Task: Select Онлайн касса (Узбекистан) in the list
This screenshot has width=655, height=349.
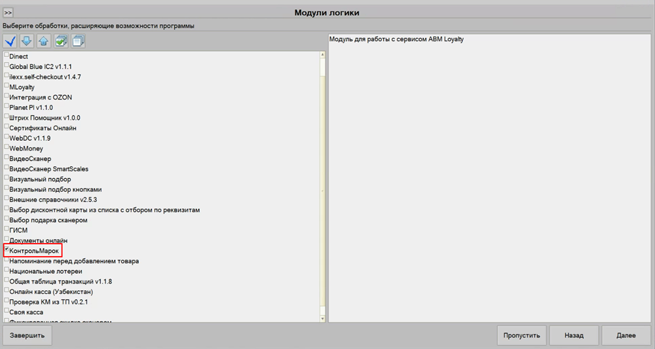Action: pos(51,291)
